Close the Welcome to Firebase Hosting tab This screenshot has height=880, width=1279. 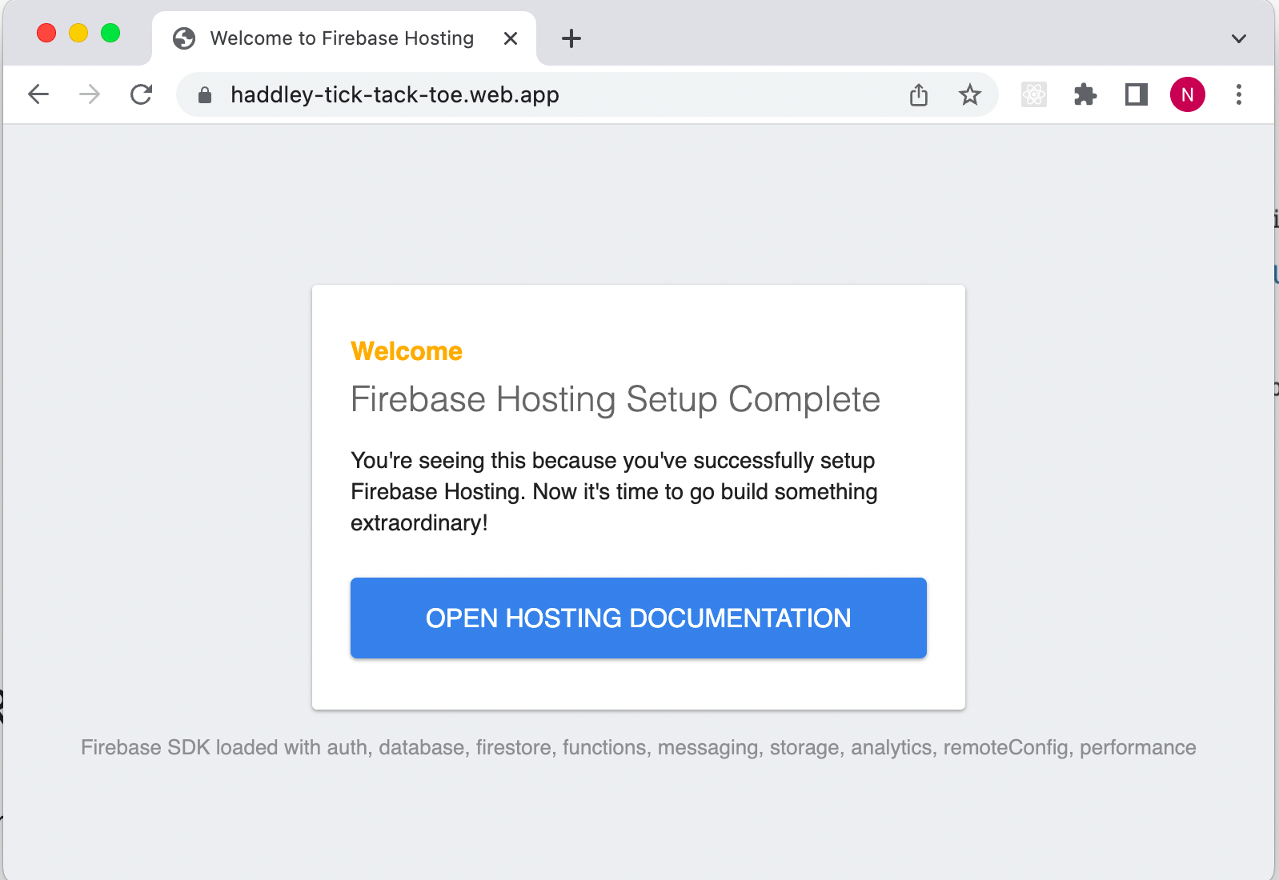tap(511, 38)
